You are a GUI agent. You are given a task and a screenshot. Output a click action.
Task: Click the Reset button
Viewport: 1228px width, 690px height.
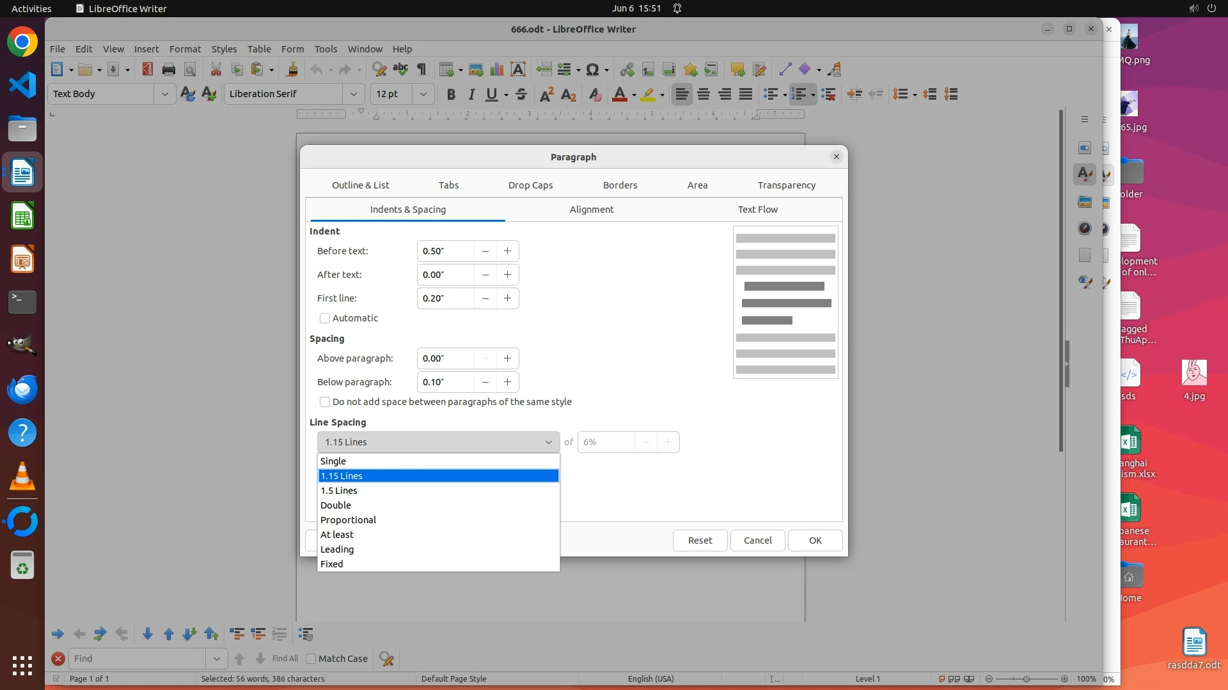(x=700, y=540)
